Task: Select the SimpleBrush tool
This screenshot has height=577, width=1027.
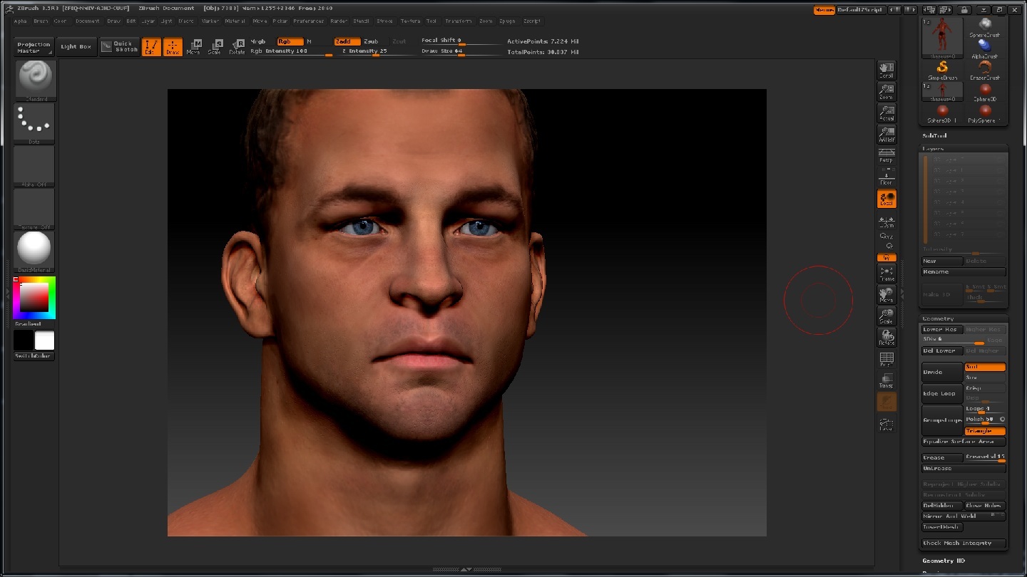Action: 942,71
